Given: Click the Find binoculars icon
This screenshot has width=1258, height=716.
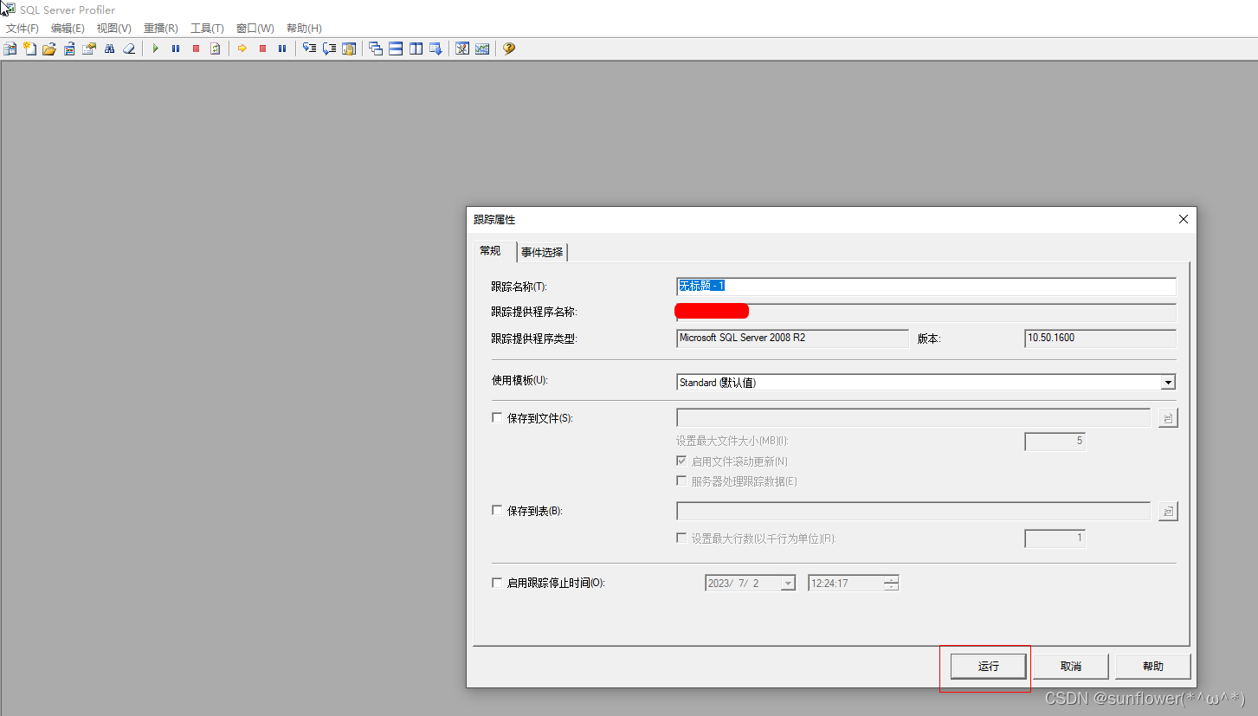Looking at the screenshot, I should coord(109,48).
